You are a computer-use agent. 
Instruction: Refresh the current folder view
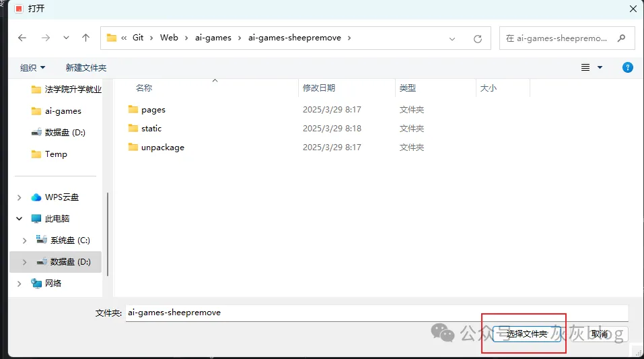tap(478, 38)
